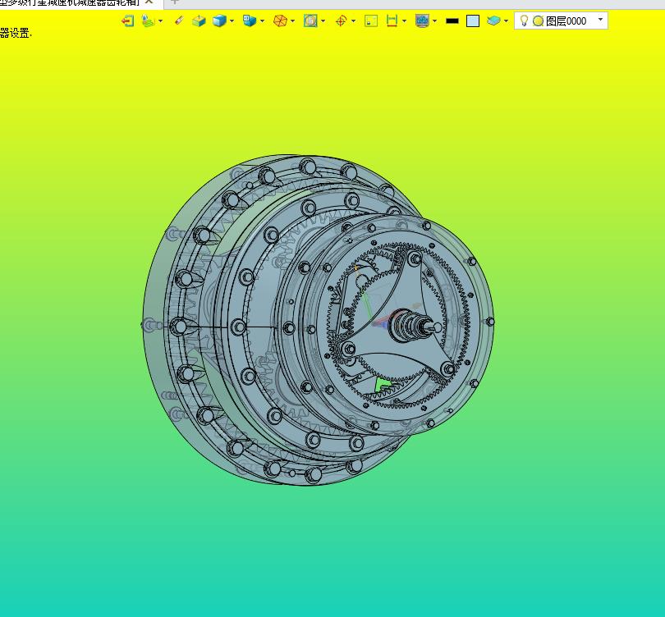The image size is (665, 617).
Task: Open the view orientation cube dropdown arrow
Action: [x=262, y=21]
